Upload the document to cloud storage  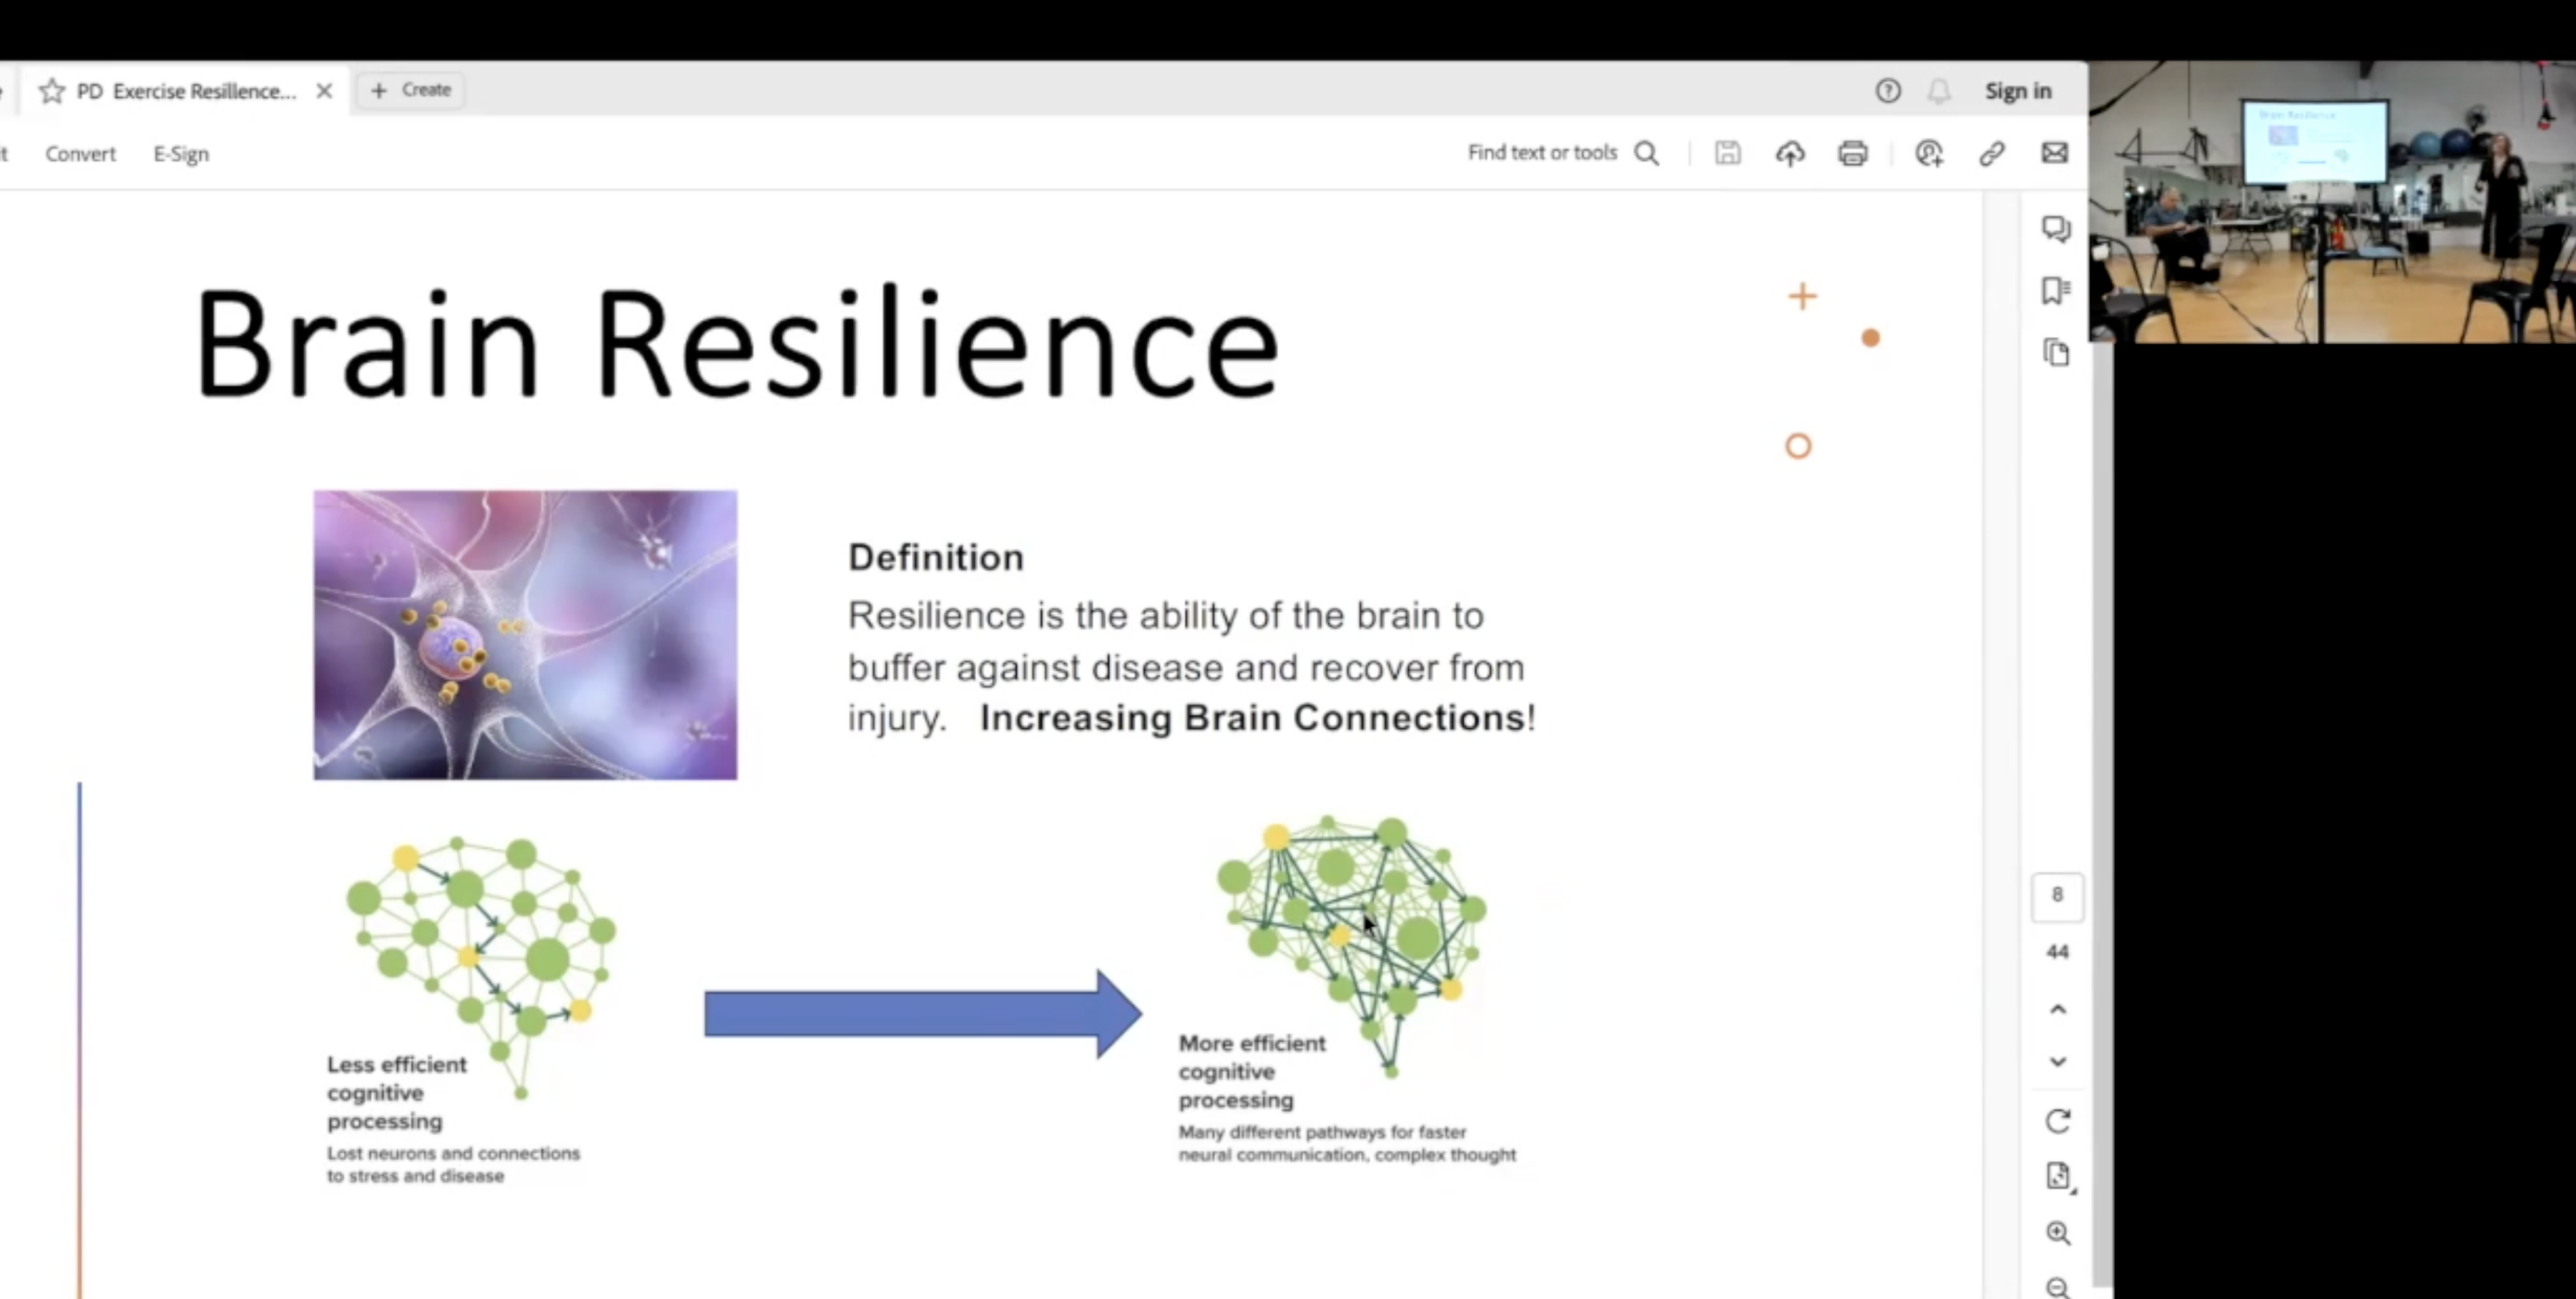(1790, 153)
